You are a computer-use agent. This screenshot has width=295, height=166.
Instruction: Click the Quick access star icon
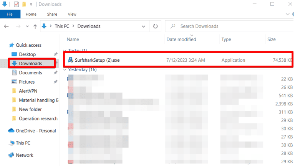pos(12,45)
